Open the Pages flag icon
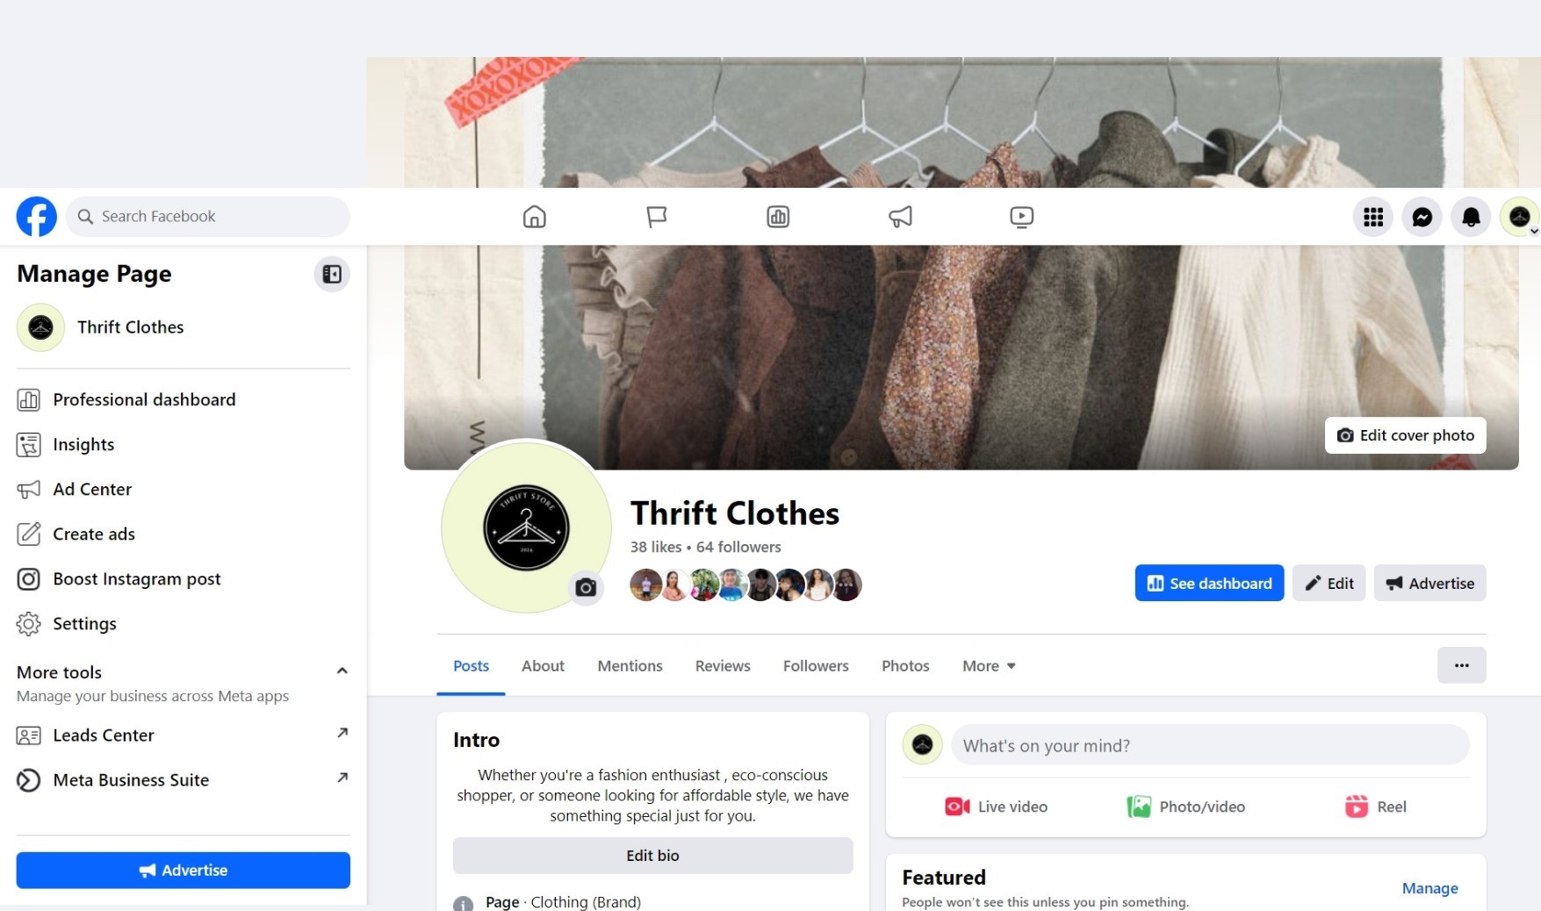The width and height of the screenshot is (1541, 911). [656, 217]
